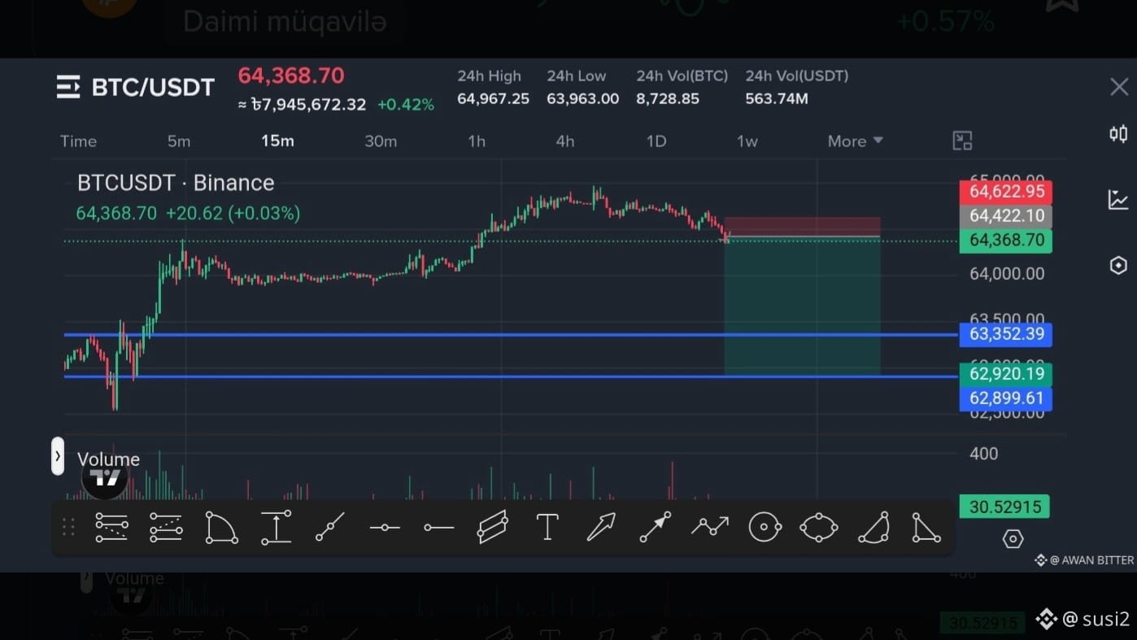Viewport: 1137px width, 640px height.
Task: Click the +20.62 (+0.03%) chart legend value
Action: (233, 214)
